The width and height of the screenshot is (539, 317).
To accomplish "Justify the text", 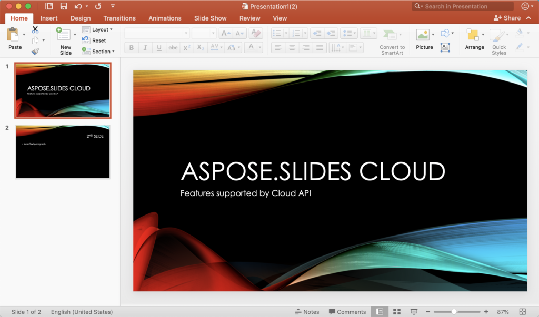I will (x=320, y=47).
